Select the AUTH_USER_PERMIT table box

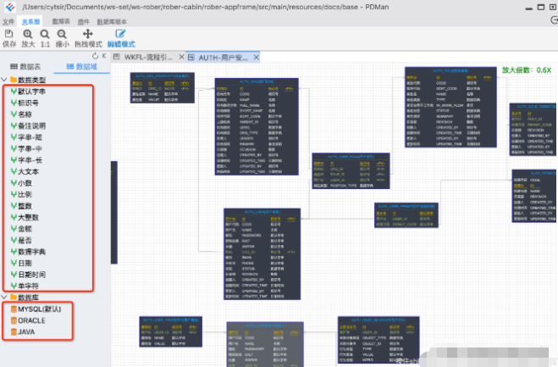(x=406, y=214)
